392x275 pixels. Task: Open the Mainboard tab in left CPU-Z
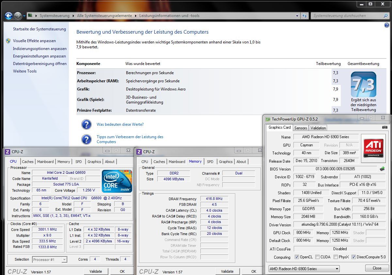(x=45, y=162)
